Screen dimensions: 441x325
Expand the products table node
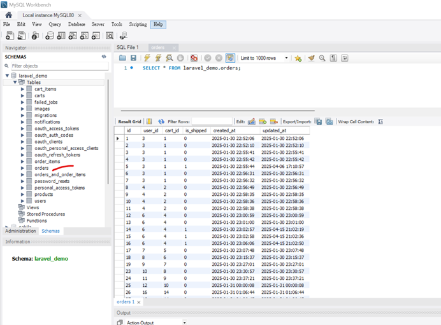coord(22,194)
